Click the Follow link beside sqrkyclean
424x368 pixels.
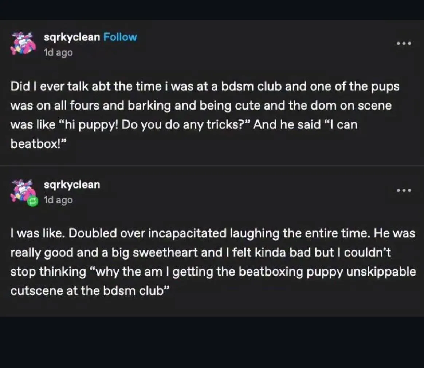120,37
